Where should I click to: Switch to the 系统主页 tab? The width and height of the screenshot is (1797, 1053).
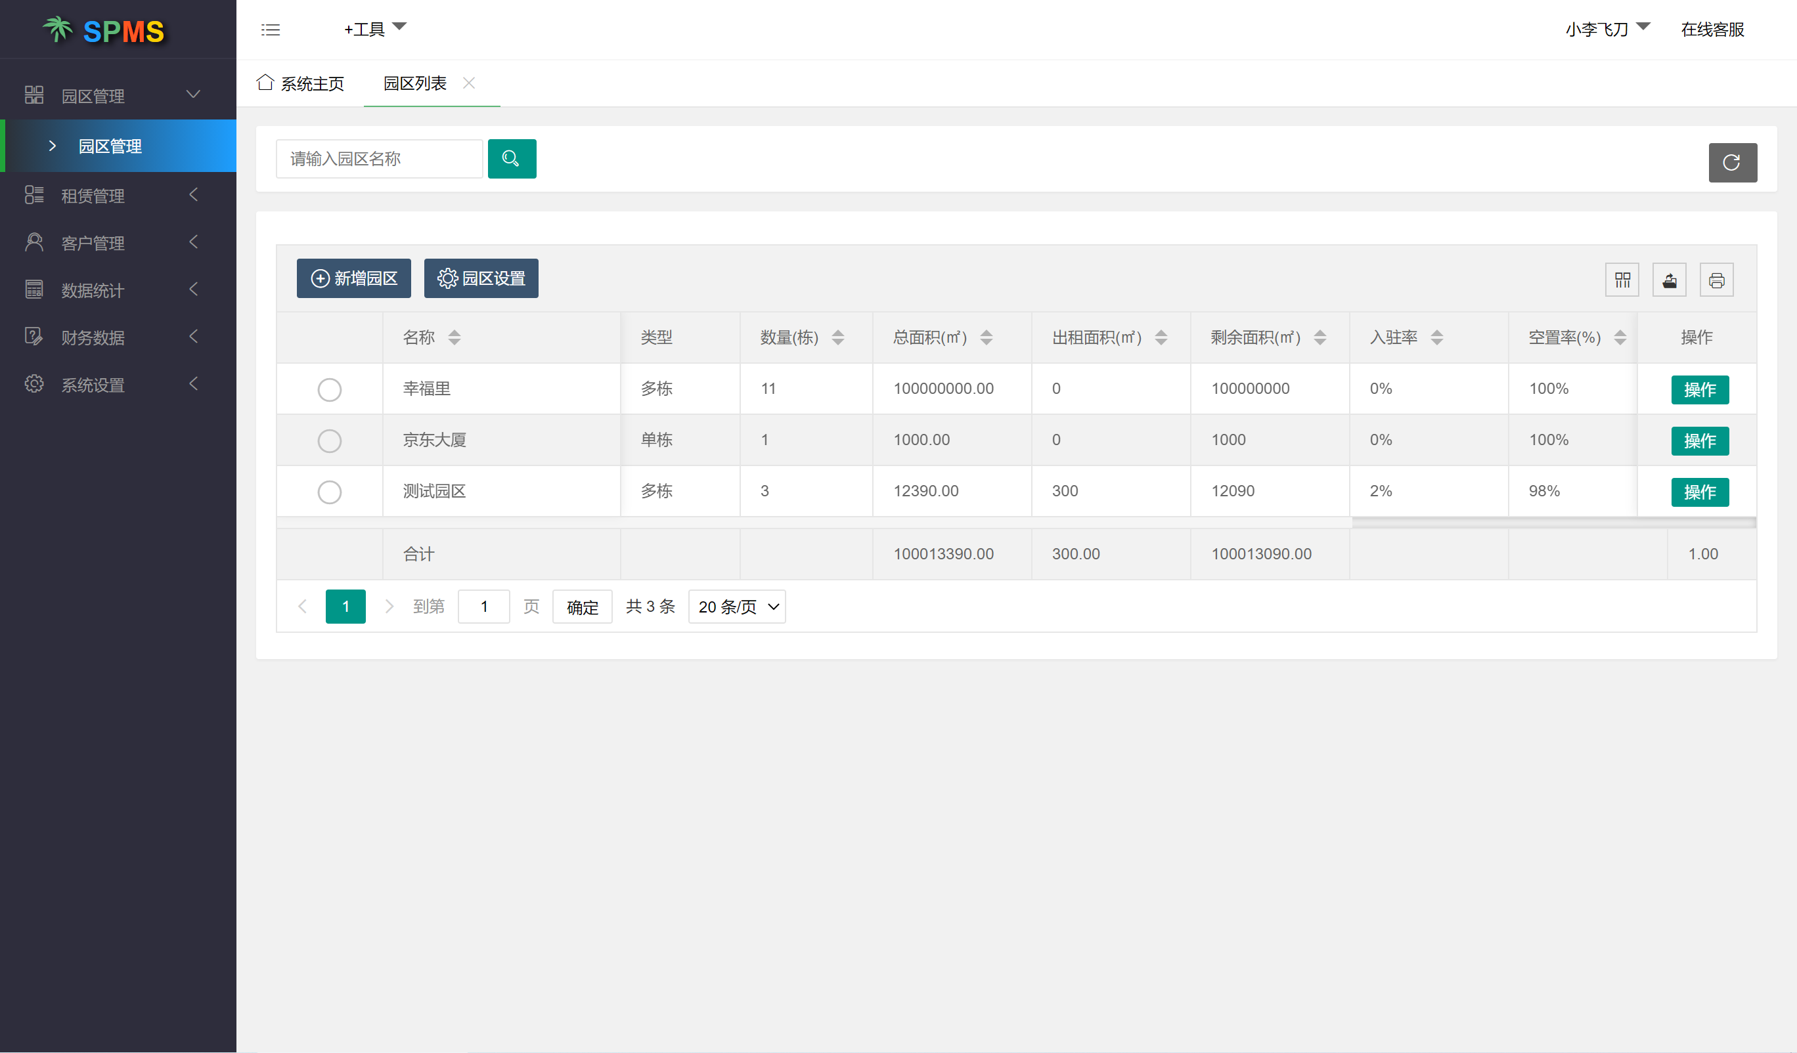pos(300,83)
